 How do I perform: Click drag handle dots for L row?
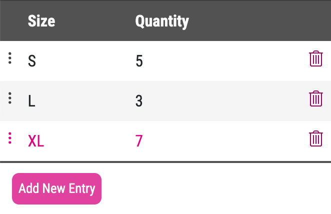(10, 98)
